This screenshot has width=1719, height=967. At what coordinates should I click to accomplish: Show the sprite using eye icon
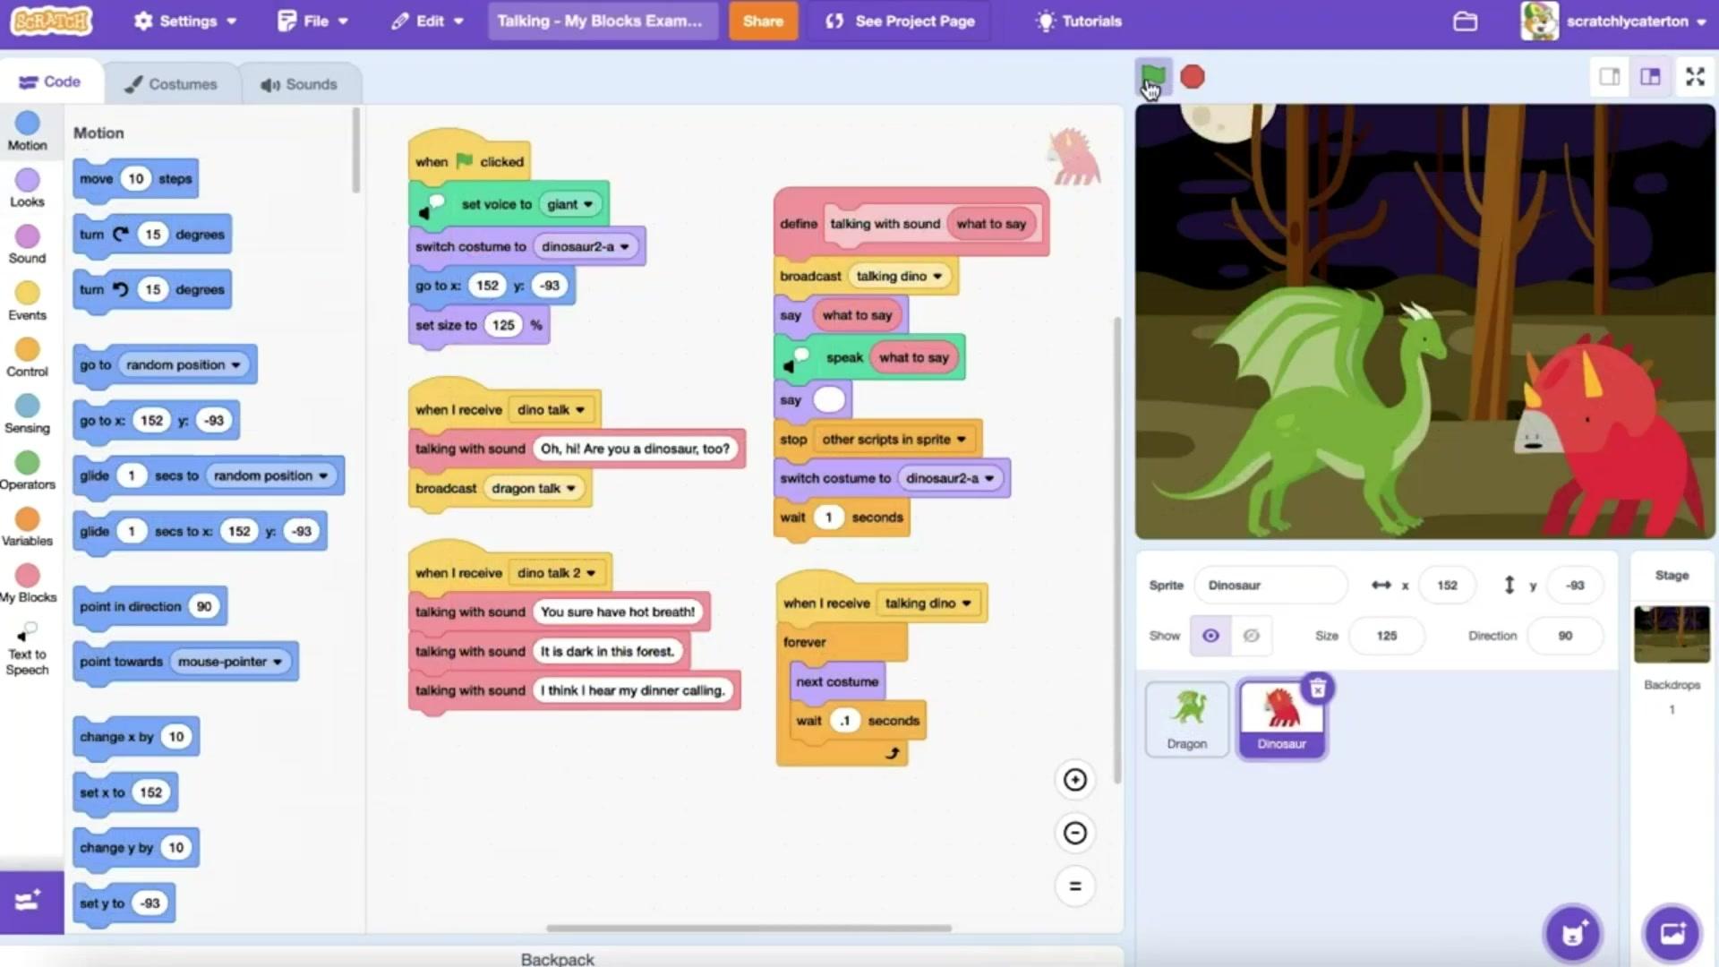tap(1210, 636)
